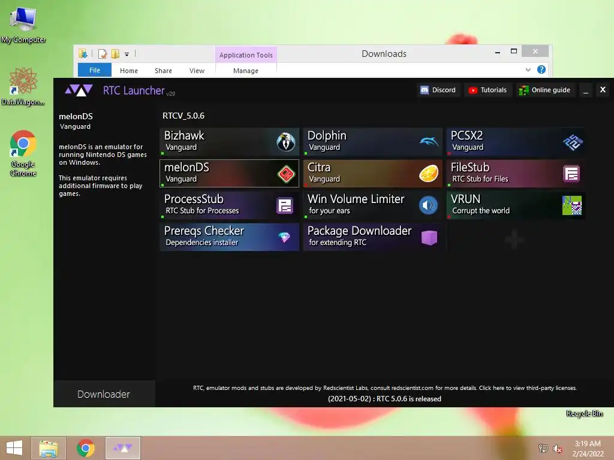Screen dimensions: 614x460
Task: Click the RTC Launcher triangle logo
Action: coord(79,90)
